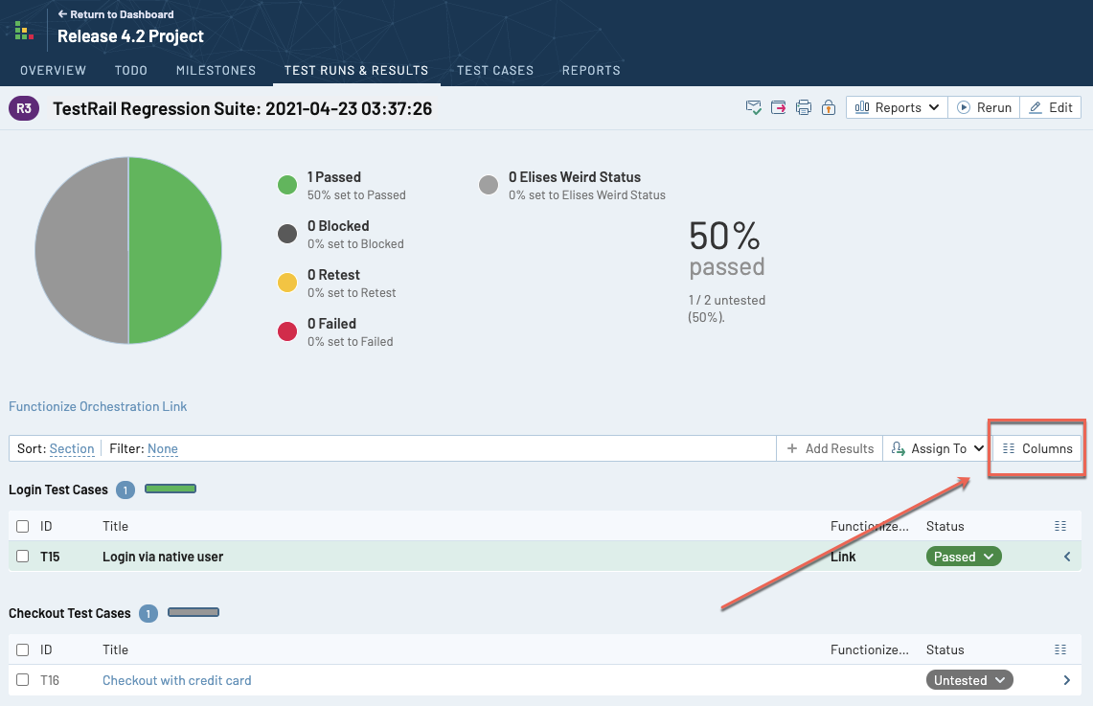
Task: Go to the Todo tab
Action: coord(131,70)
